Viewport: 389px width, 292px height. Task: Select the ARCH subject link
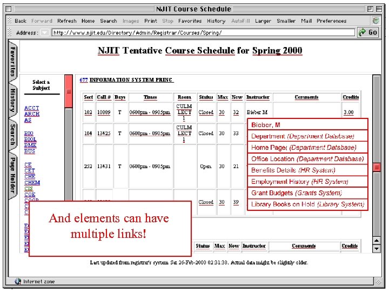[x=32, y=114]
